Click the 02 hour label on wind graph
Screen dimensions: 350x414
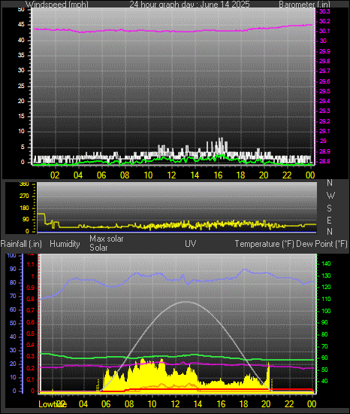(55, 175)
